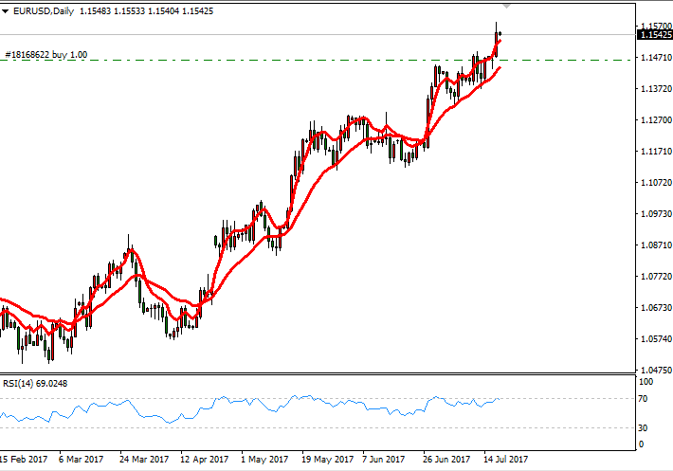
Task: Click the 1.04750 price scale label
Action: (x=656, y=370)
